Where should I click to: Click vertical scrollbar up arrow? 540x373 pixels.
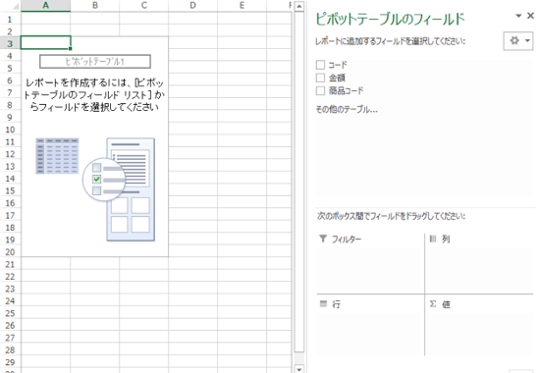(x=298, y=6)
